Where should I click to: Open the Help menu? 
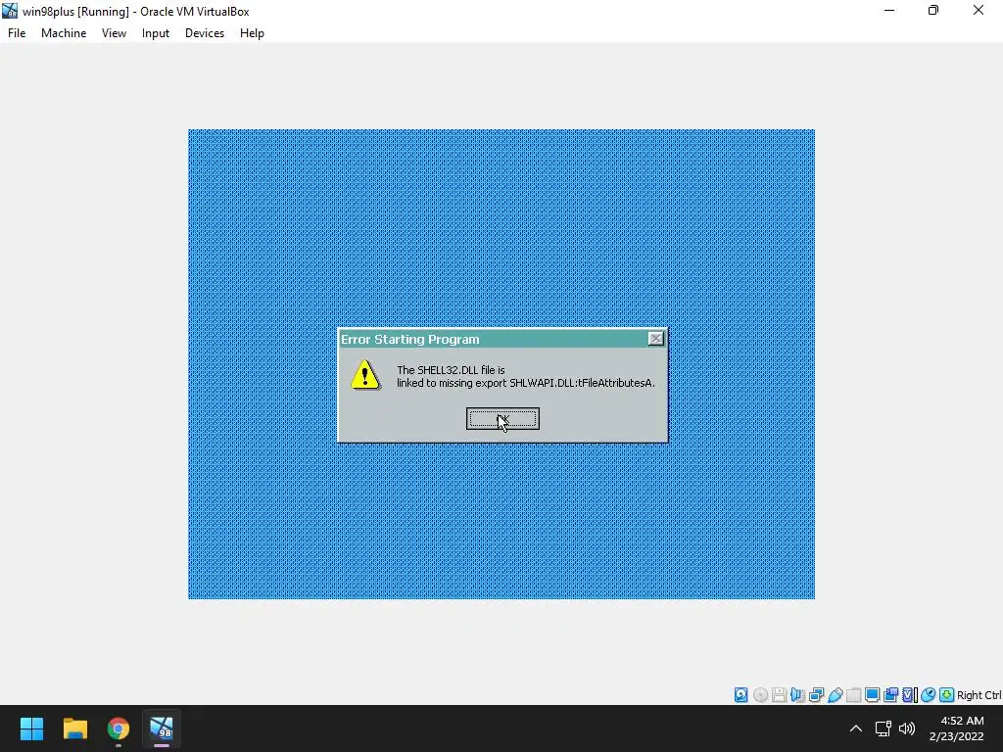(252, 33)
